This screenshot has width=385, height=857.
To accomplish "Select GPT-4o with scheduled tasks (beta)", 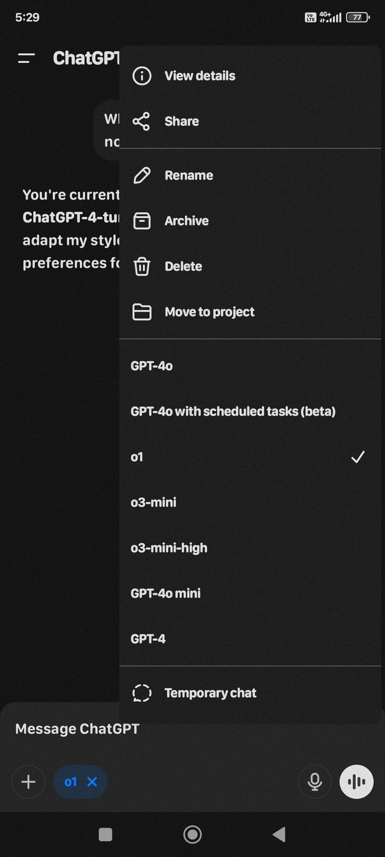I will point(250,411).
